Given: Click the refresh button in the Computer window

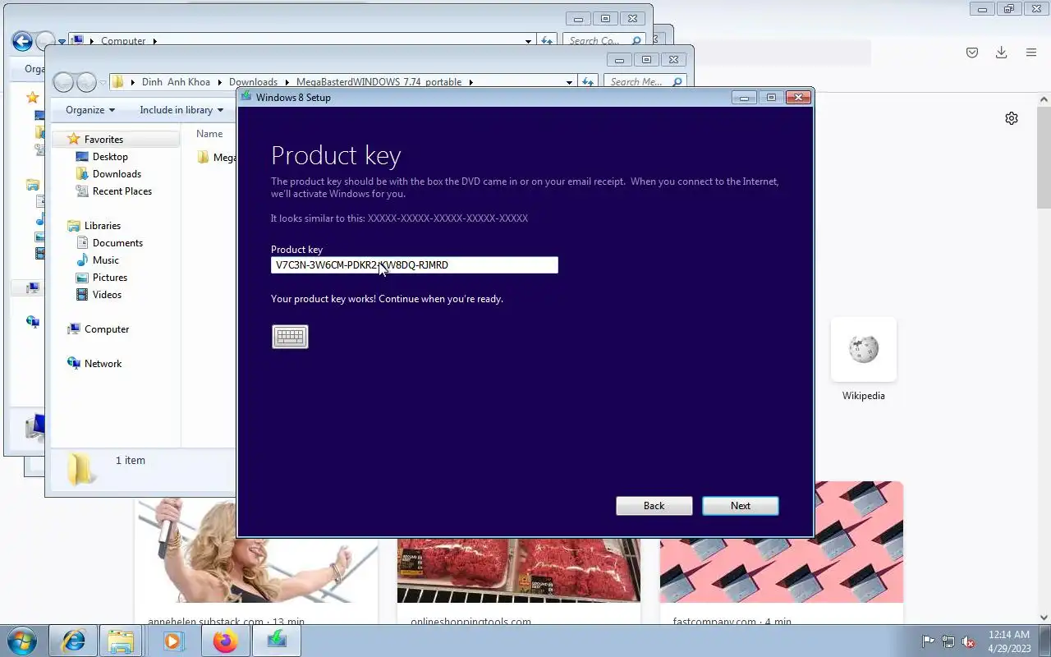Looking at the screenshot, I should (546, 40).
